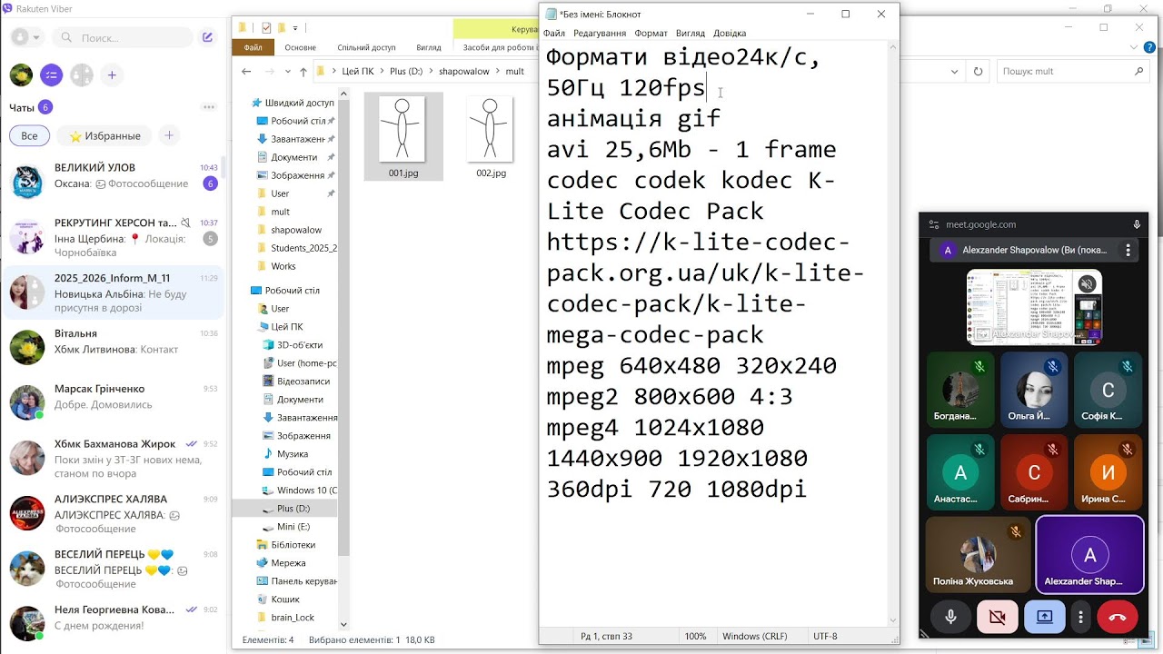Toggle the microphone in Google Meet
Image resolution: width=1163 pixels, height=654 pixels.
[x=950, y=617]
